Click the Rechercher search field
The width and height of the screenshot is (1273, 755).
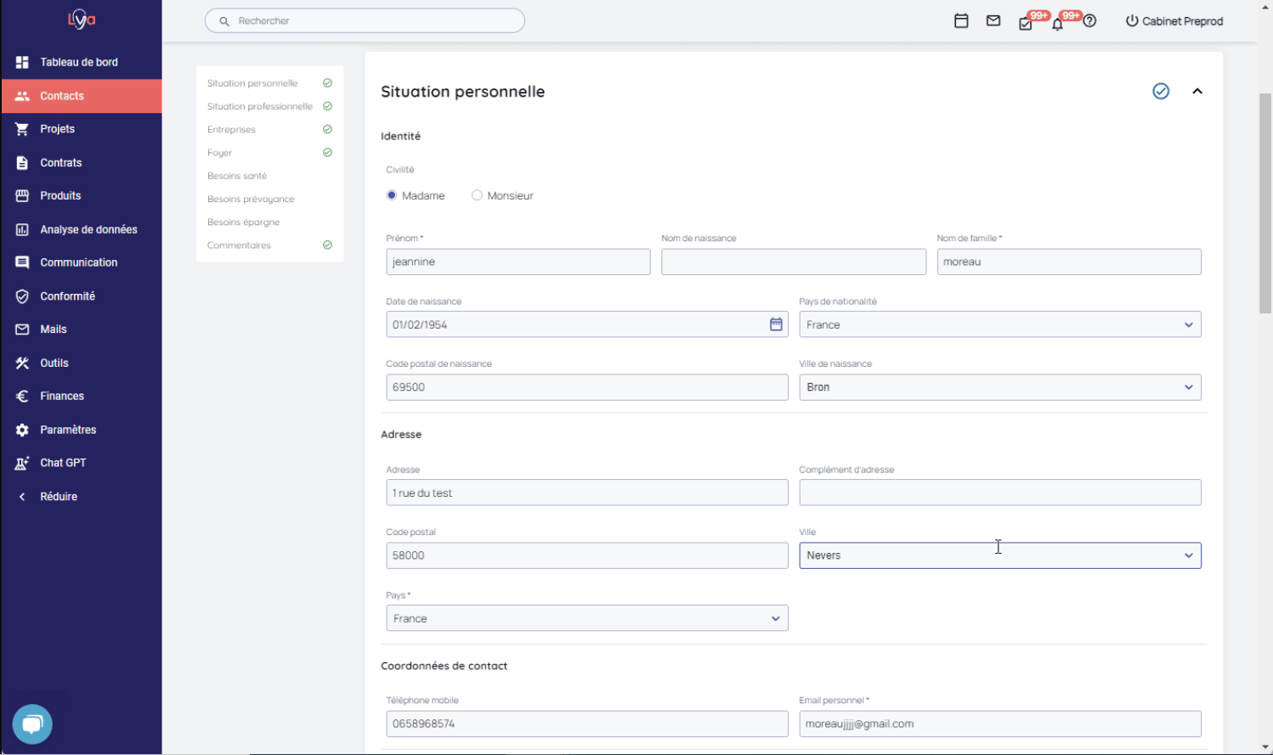point(365,20)
